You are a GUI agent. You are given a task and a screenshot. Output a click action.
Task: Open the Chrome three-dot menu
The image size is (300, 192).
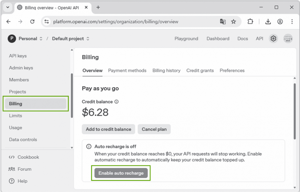(x=292, y=22)
